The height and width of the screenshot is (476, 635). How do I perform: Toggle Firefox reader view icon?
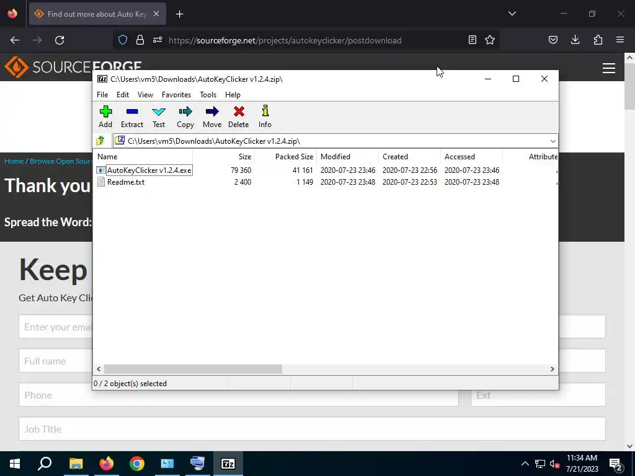tap(472, 40)
